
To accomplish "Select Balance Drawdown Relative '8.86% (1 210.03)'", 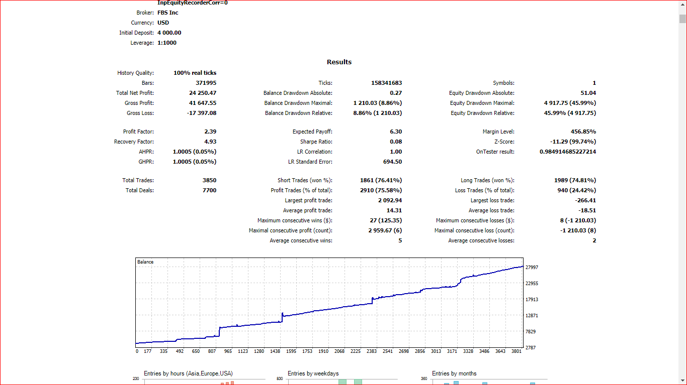I will pyautogui.click(x=377, y=113).
